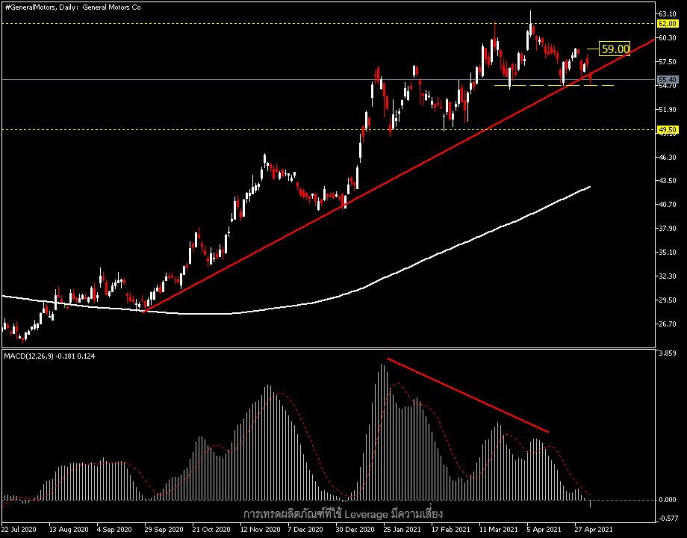Screen dimensions: 687x538
Task: Click the 49.50 price label on right axis
Action: [x=668, y=129]
